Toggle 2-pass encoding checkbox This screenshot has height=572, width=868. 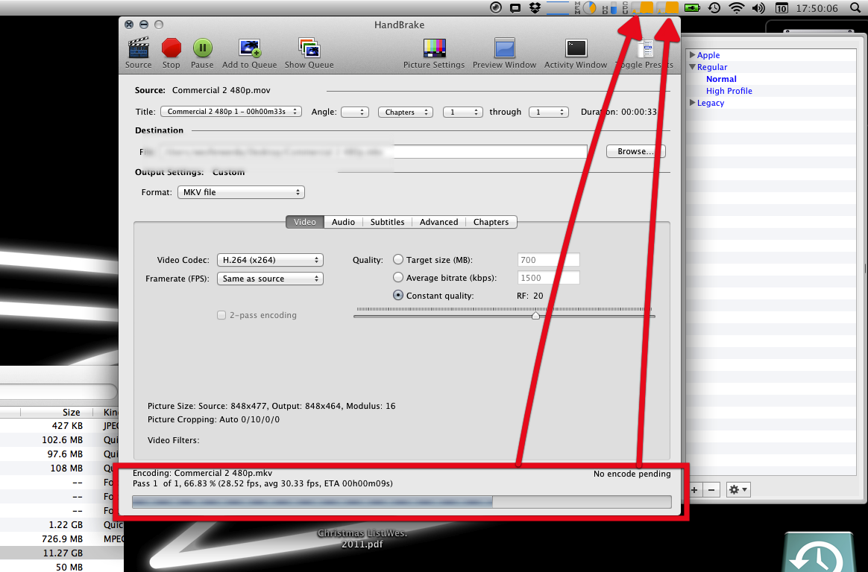(x=221, y=315)
